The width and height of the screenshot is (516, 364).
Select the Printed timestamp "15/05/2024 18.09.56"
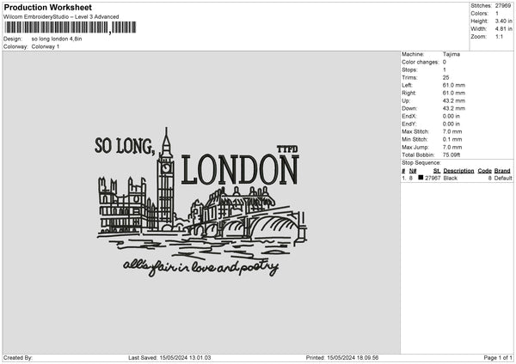coord(353,358)
